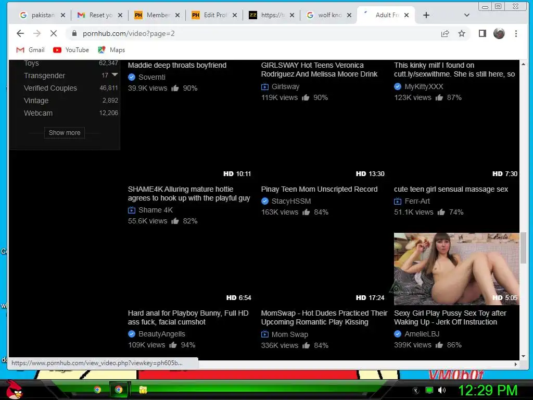Close the wolf kno tab

click(x=349, y=15)
